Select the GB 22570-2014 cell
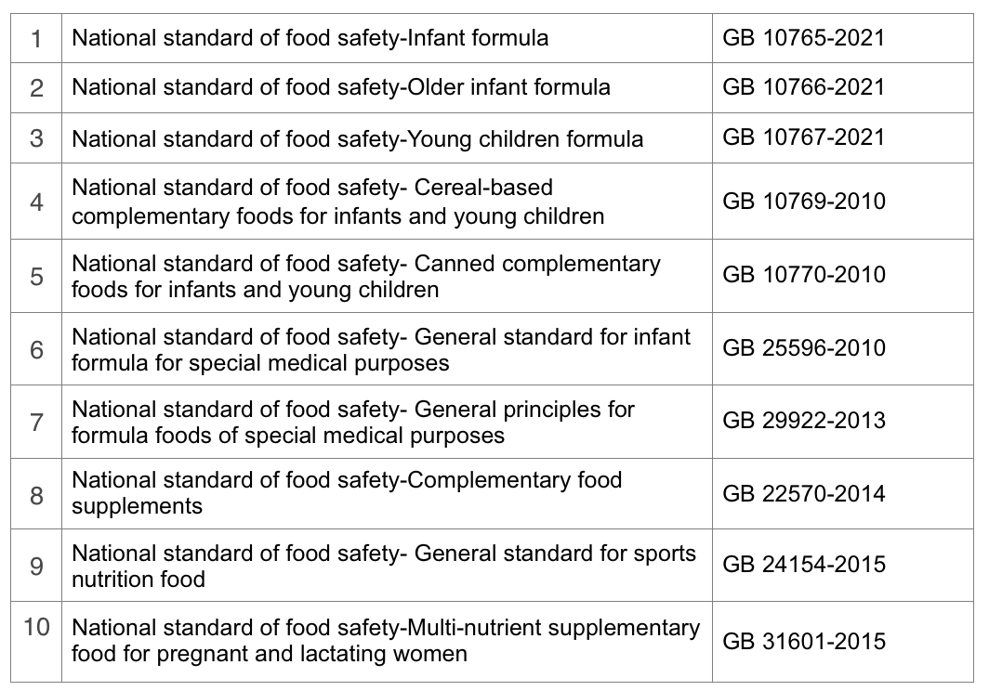Image resolution: width=989 pixels, height=691 pixels. 803,493
